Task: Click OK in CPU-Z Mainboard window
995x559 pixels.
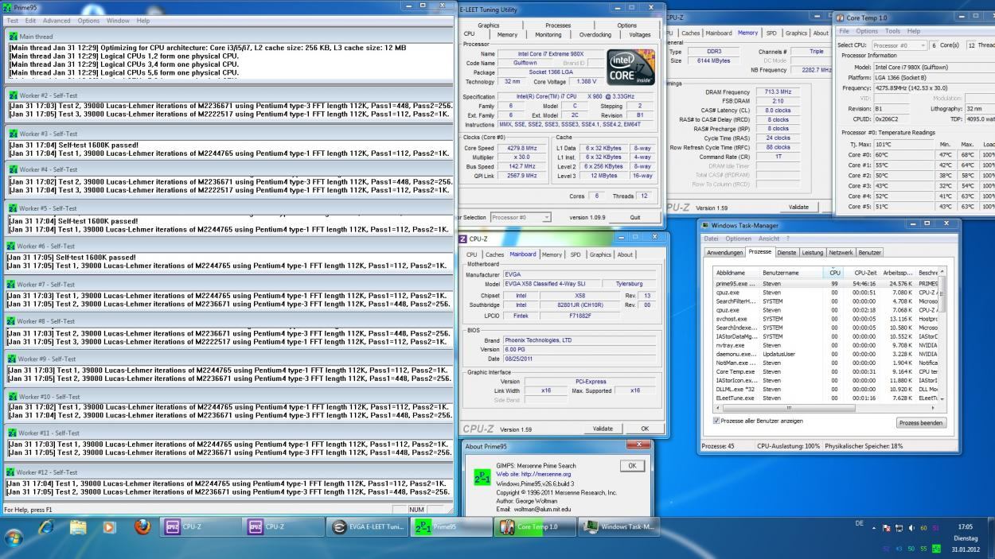Action: (x=646, y=429)
